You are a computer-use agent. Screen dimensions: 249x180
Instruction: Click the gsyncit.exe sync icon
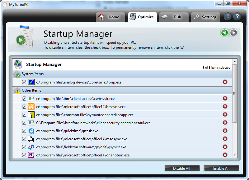point(31,147)
